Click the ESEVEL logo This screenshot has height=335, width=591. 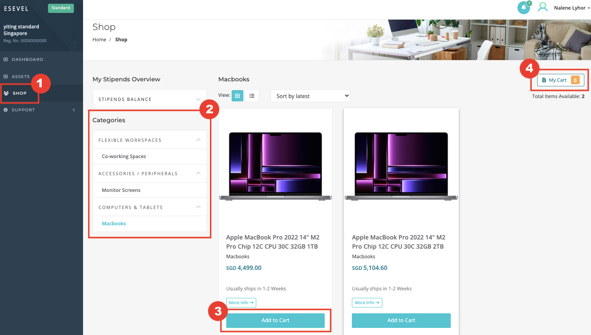coord(16,8)
